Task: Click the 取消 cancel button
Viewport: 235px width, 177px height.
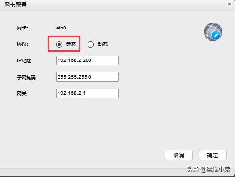Action: 178,155
